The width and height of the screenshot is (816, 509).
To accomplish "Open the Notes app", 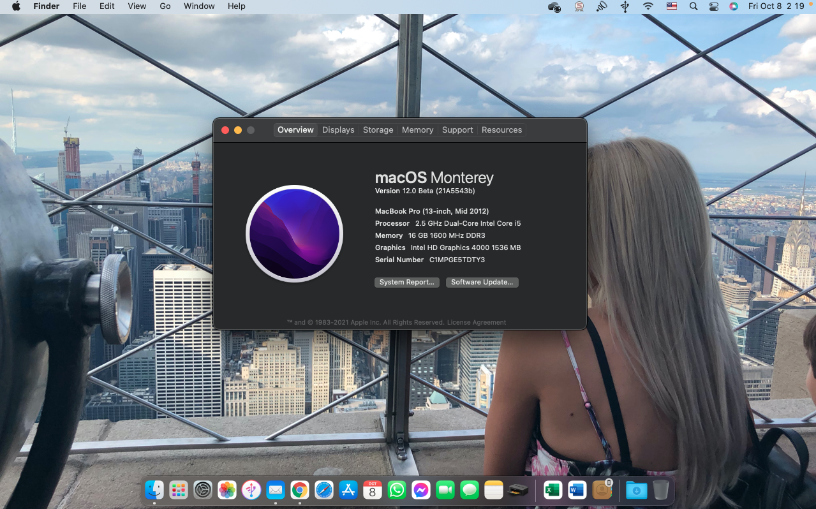I will coord(494,490).
